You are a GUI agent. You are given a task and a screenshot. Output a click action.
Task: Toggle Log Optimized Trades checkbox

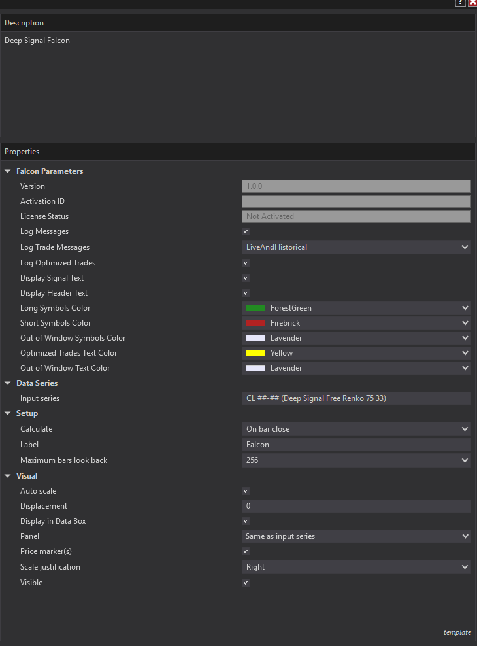(x=246, y=263)
